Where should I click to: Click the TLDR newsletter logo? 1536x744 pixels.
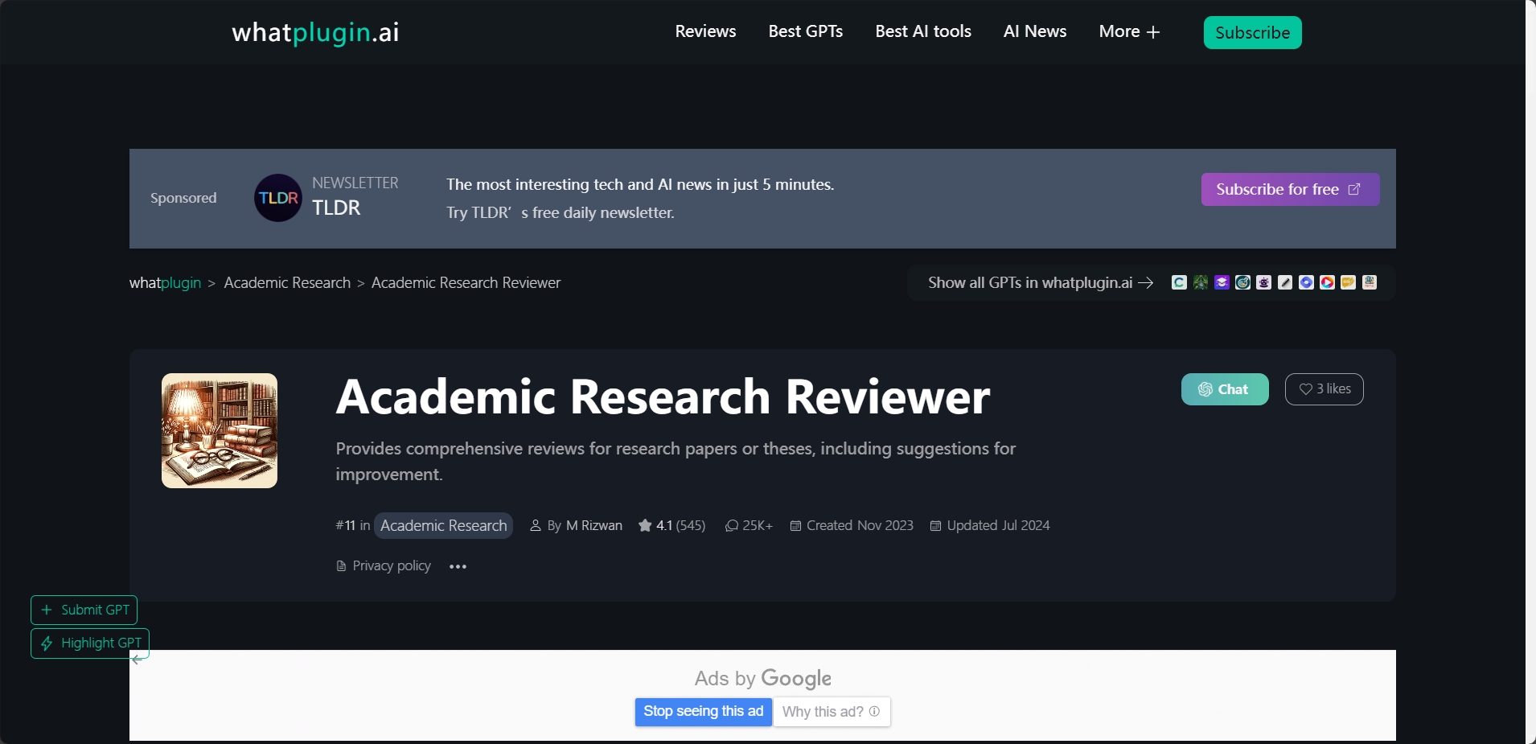(x=278, y=198)
